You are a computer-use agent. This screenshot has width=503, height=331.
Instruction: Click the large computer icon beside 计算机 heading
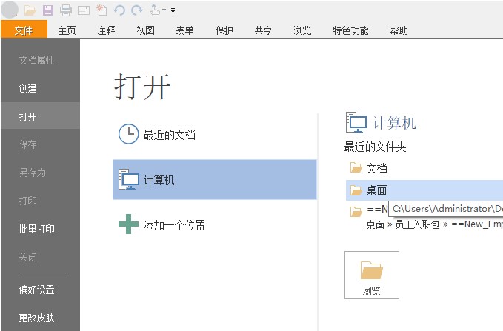click(356, 122)
